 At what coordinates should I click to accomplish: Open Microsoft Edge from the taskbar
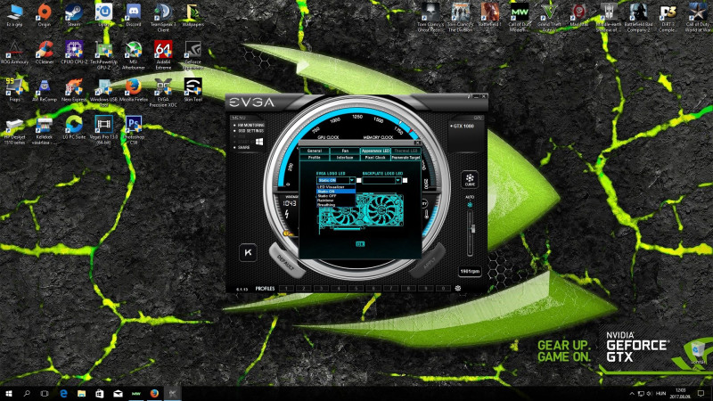(63, 393)
